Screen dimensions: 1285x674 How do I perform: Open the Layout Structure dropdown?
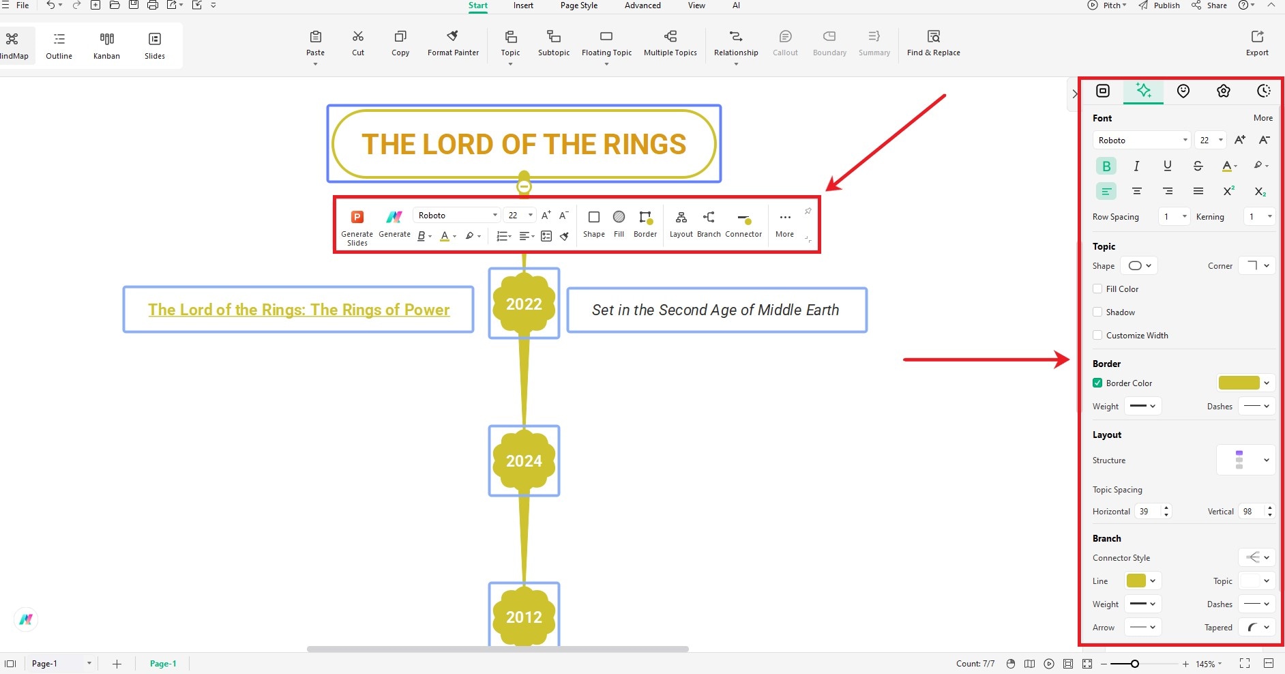point(1246,460)
